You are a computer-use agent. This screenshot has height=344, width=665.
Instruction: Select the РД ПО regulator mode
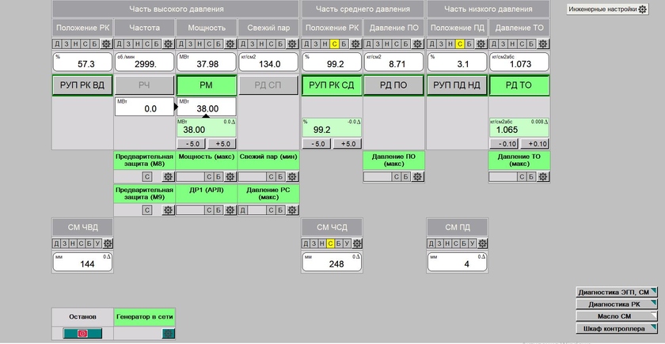click(393, 85)
